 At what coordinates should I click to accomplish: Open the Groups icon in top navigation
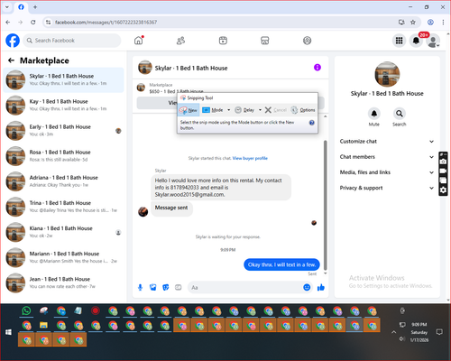(x=307, y=41)
